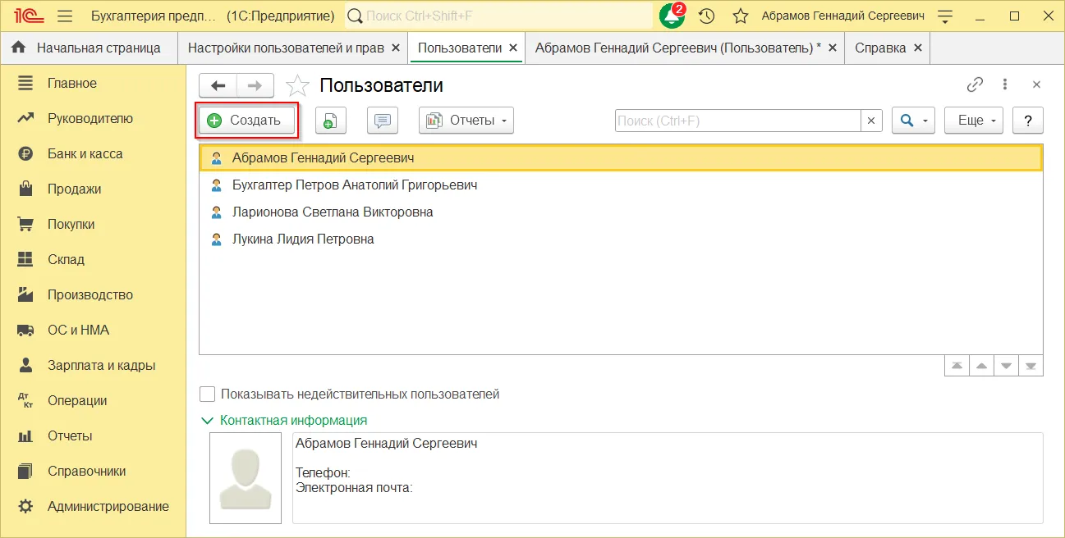Open the hamburger main menu icon
Viewport: 1065px width, 538px height.
pos(66,16)
